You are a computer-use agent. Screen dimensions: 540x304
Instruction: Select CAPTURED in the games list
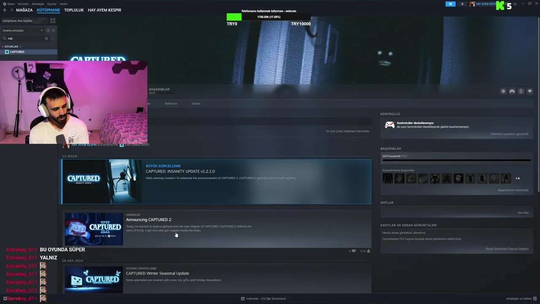(29, 52)
